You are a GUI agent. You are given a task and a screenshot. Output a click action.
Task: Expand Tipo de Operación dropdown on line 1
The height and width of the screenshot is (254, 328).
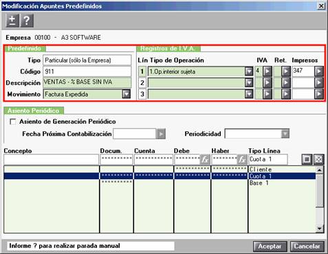249,71
